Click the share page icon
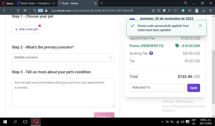Viewport: 215px width, 126px height. 153,10
